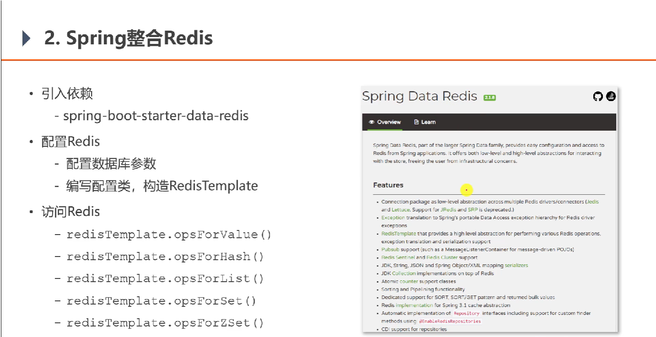Switch to the Overview tab
Image resolution: width=656 pixels, height=337 pixels.
(x=385, y=122)
